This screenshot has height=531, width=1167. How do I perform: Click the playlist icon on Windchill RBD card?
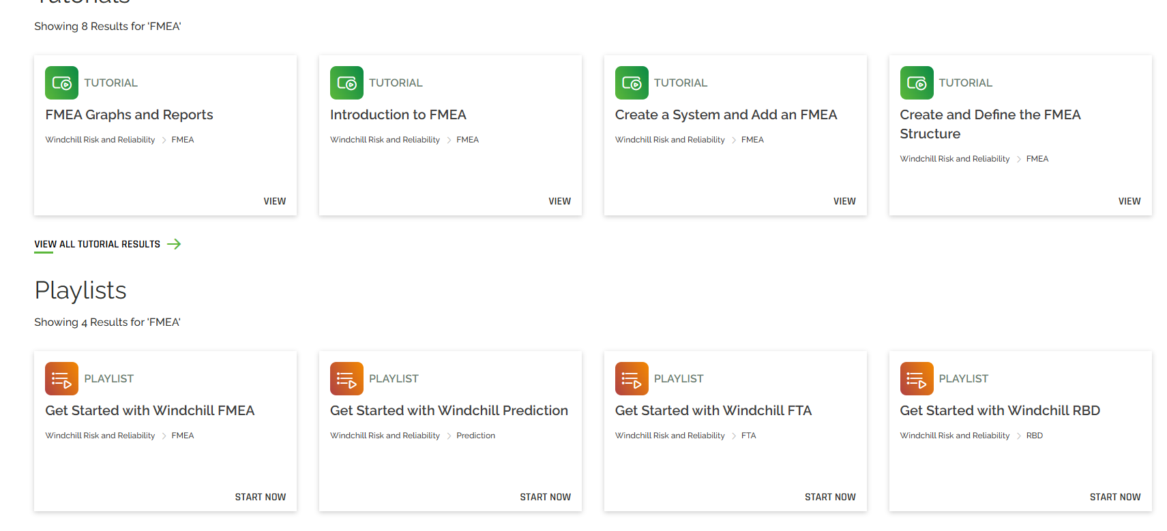click(917, 378)
